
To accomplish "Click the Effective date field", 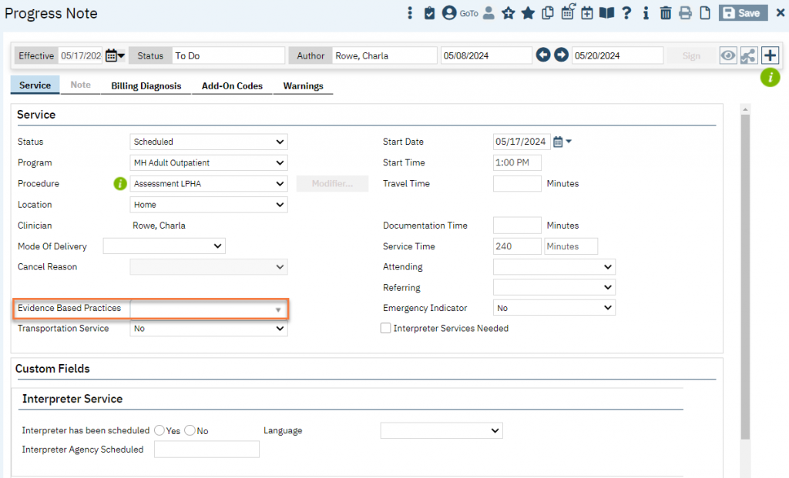I will tap(81, 55).
